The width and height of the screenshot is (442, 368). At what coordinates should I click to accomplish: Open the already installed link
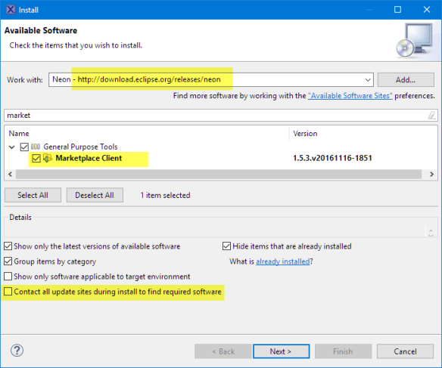pos(283,261)
